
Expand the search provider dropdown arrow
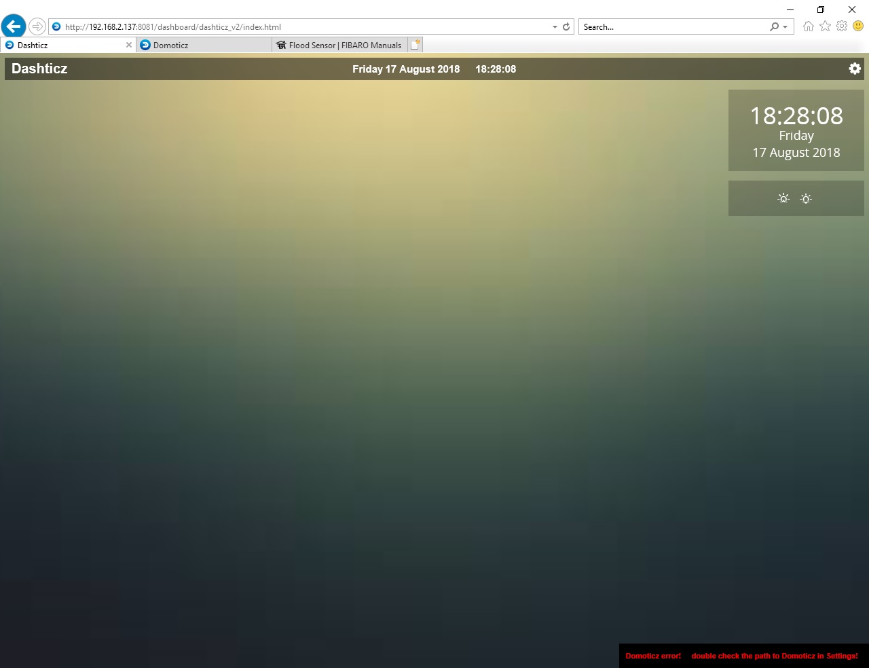tap(785, 27)
